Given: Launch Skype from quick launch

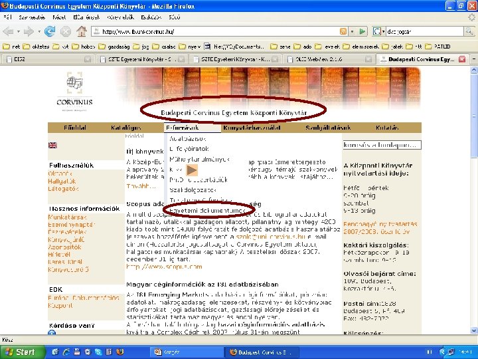Looking at the screenshot, I should coord(98,352).
